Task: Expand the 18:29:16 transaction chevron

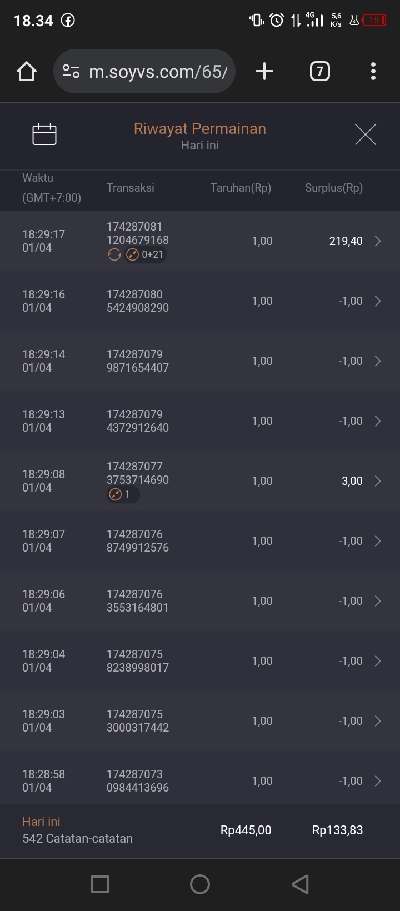Action: coord(378,301)
